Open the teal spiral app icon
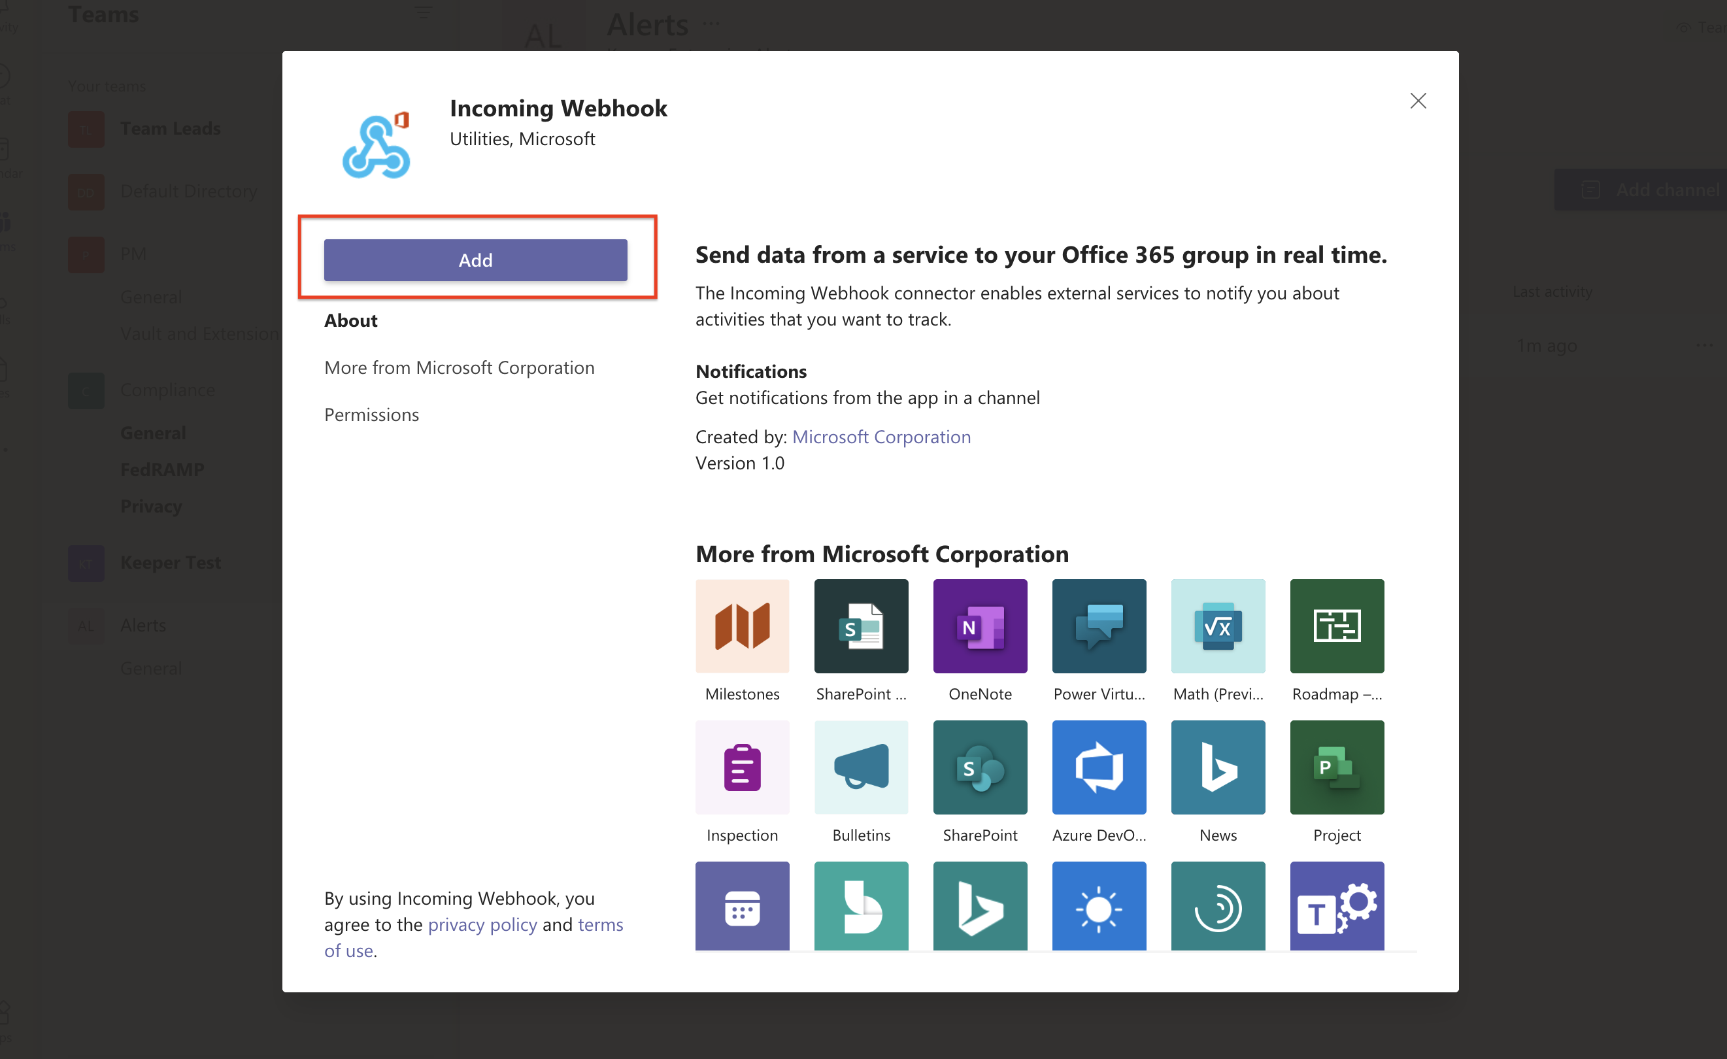This screenshot has height=1059, width=1727. 1218,905
